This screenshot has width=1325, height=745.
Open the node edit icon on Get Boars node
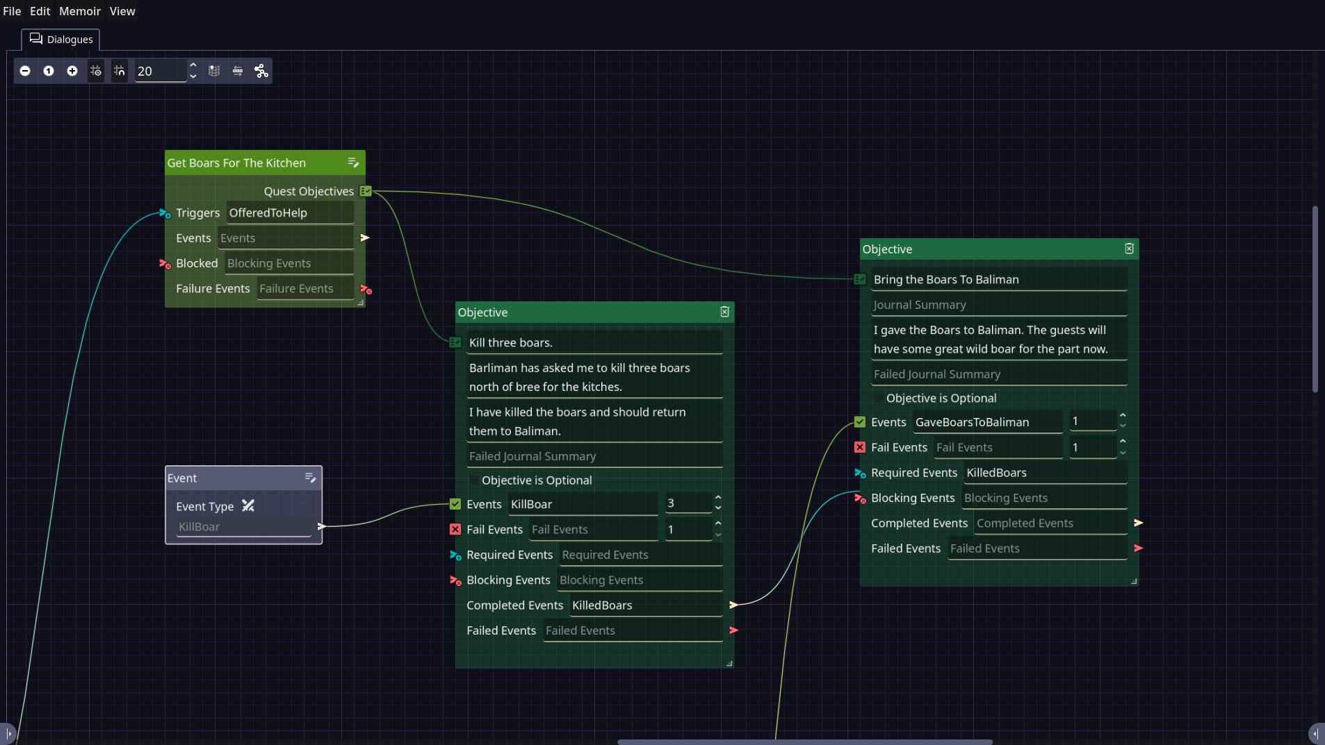(x=353, y=162)
